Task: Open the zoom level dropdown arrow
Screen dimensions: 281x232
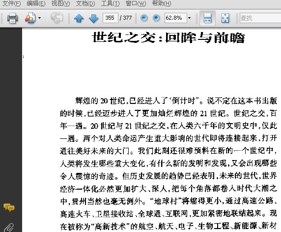Action: point(189,18)
